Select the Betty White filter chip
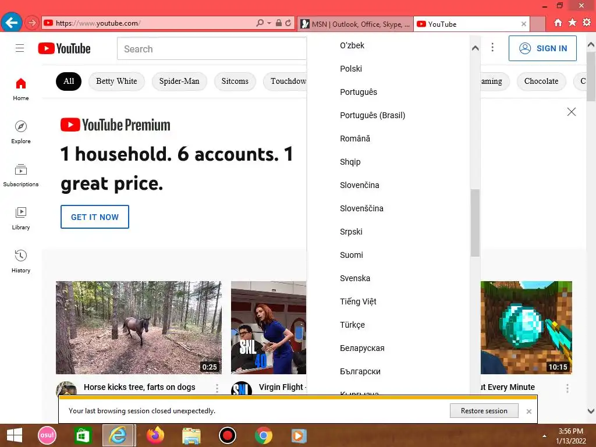Screen dimensions: 596x447 pos(116,81)
